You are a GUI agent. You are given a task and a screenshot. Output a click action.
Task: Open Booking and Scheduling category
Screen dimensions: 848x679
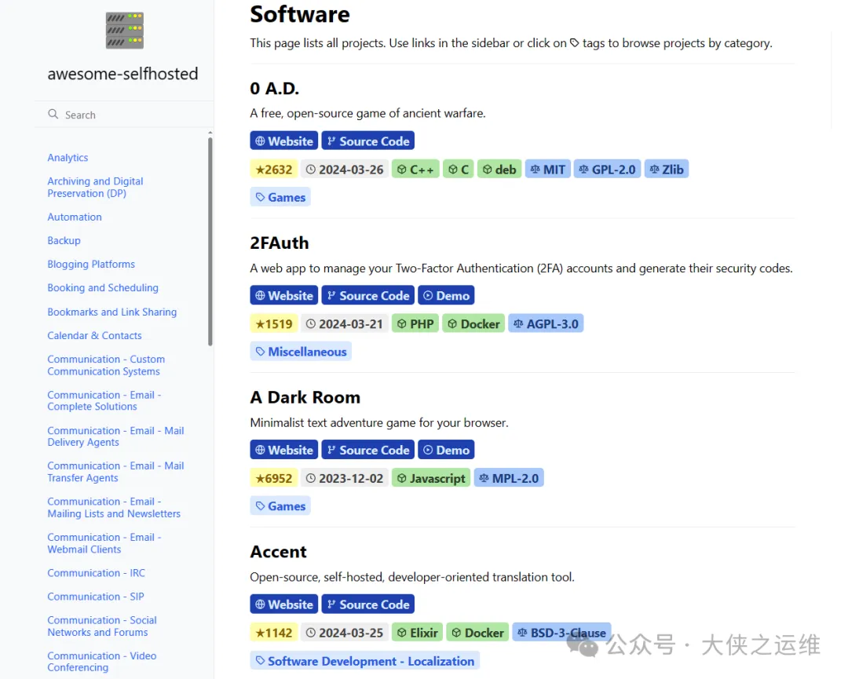click(x=103, y=287)
